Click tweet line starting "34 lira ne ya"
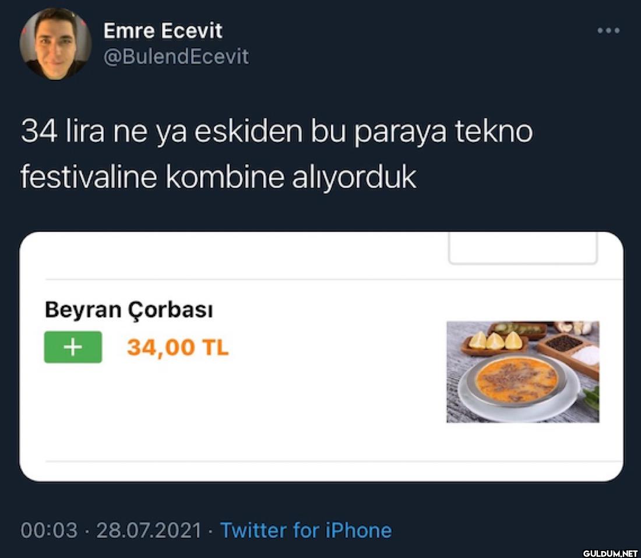The width and height of the screenshot is (641, 558). (277, 132)
